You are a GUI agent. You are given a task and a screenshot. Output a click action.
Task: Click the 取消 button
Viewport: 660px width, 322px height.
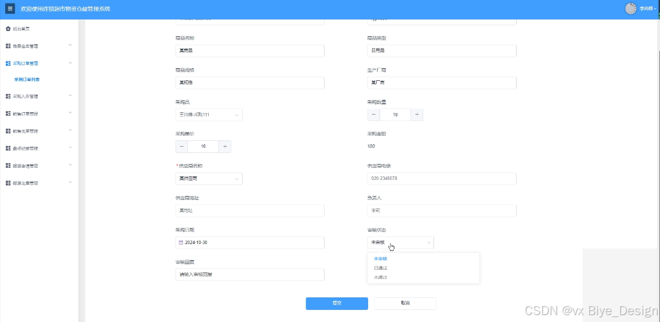[405, 303]
